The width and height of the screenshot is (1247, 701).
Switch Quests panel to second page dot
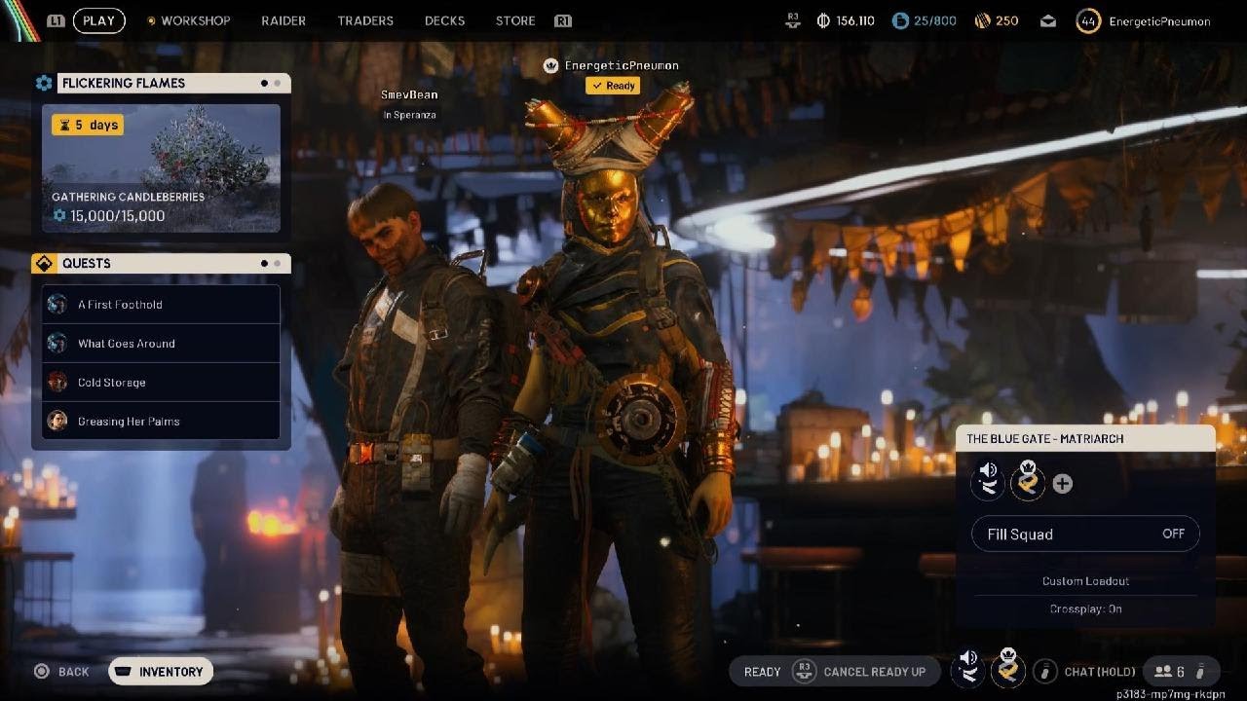coord(277,264)
